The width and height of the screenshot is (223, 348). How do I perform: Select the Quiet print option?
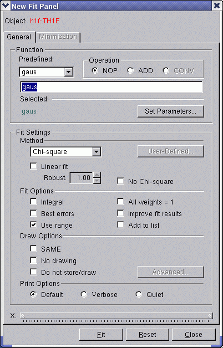[139, 294]
